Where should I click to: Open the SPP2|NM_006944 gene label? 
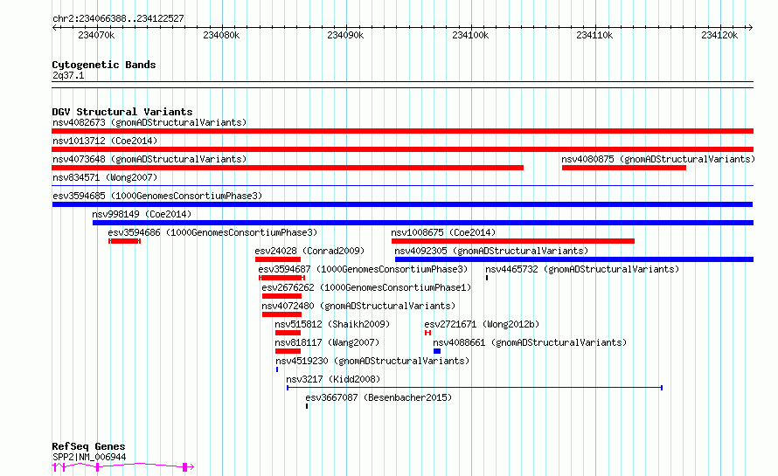[x=89, y=457]
